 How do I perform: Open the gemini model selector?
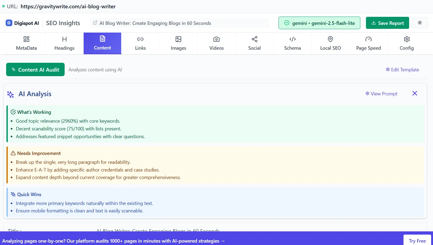click(319, 23)
